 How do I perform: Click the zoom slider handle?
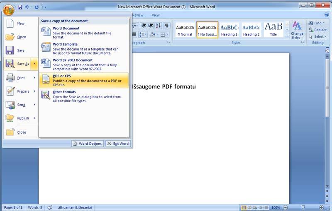303,207
